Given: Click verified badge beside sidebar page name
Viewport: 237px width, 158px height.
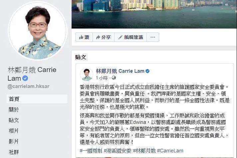Looking at the screenshot, I should click(x=25, y=78).
